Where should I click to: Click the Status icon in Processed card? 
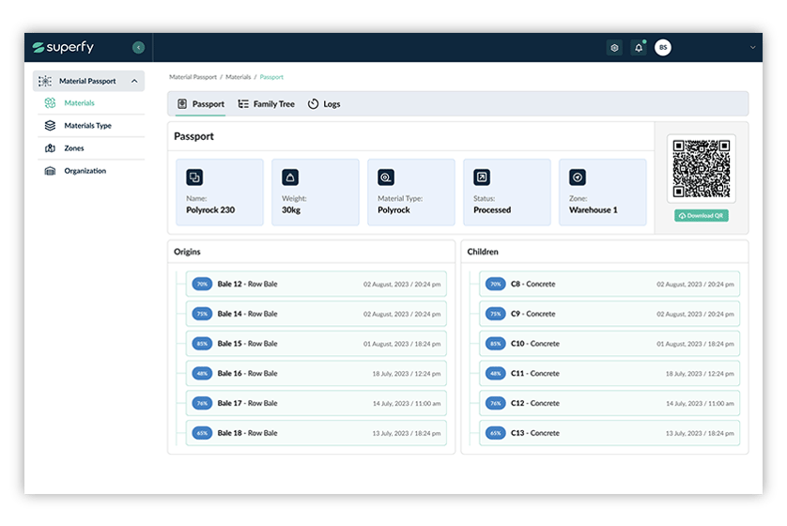pos(482,177)
